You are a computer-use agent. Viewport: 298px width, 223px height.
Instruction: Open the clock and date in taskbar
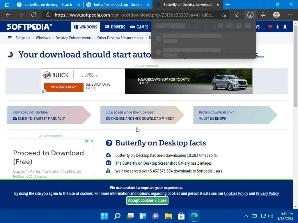(x=285, y=216)
